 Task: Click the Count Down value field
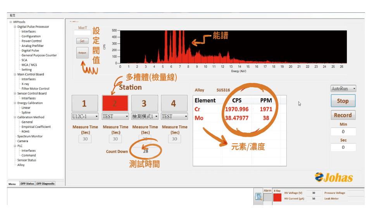tap(145, 151)
